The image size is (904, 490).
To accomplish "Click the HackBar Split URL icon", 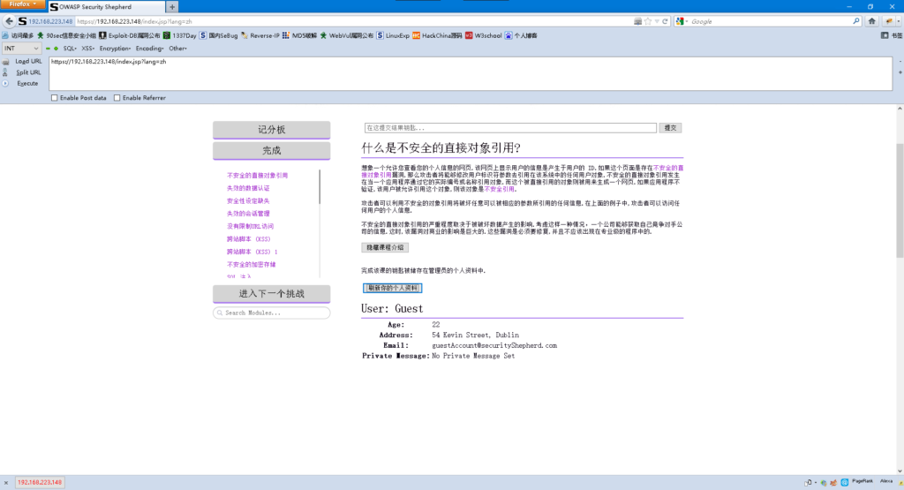I will pyautogui.click(x=5, y=72).
